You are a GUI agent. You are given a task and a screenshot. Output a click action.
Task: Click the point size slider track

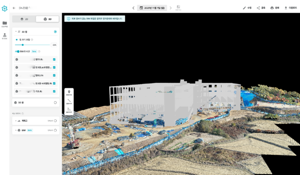pyautogui.click(x=32, y=45)
